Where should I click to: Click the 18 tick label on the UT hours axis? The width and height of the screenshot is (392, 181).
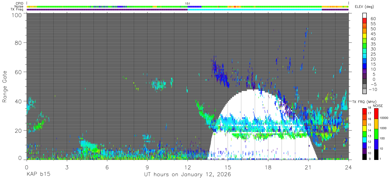[x=268, y=167]
